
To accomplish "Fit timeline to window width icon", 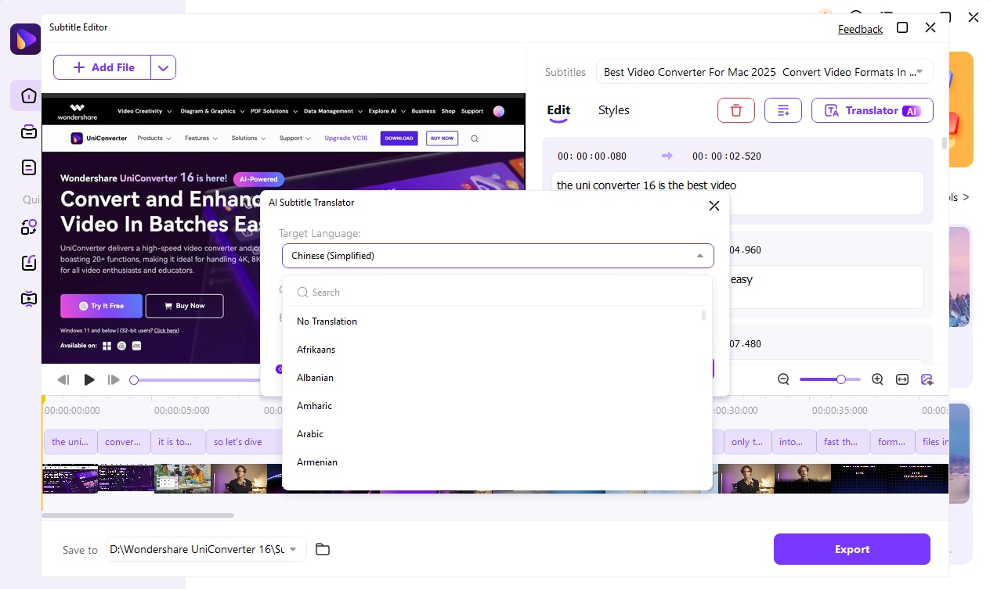I will point(902,379).
